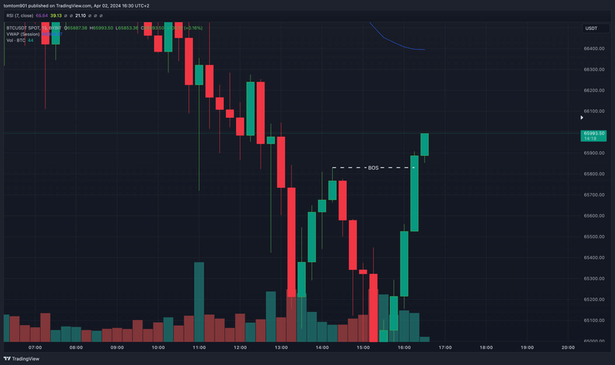Click the 66400.00 price scale label
Image resolution: width=615 pixels, height=365 pixels.
click(594, 48)
